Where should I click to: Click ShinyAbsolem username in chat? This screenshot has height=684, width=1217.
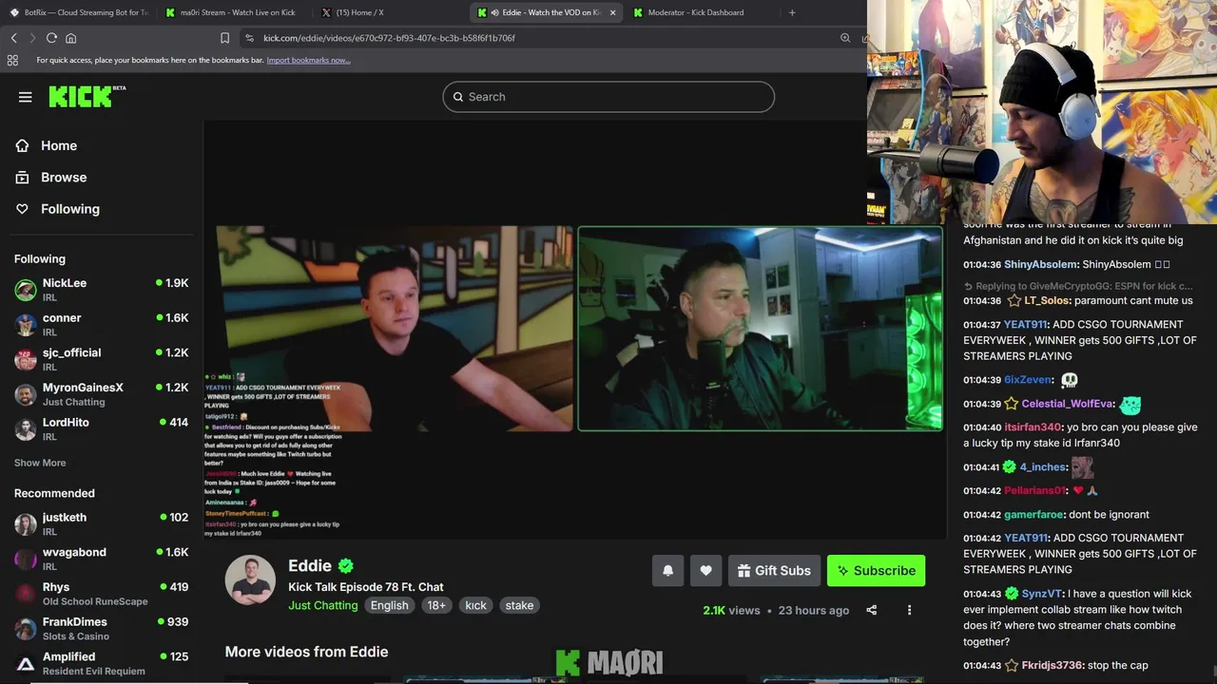(1040, 264)
